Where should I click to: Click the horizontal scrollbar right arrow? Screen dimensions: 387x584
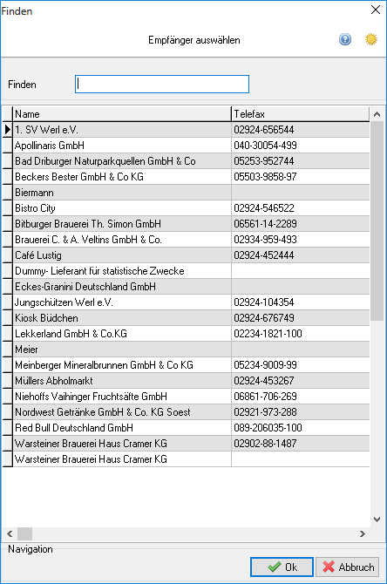(x=363, y=533)
